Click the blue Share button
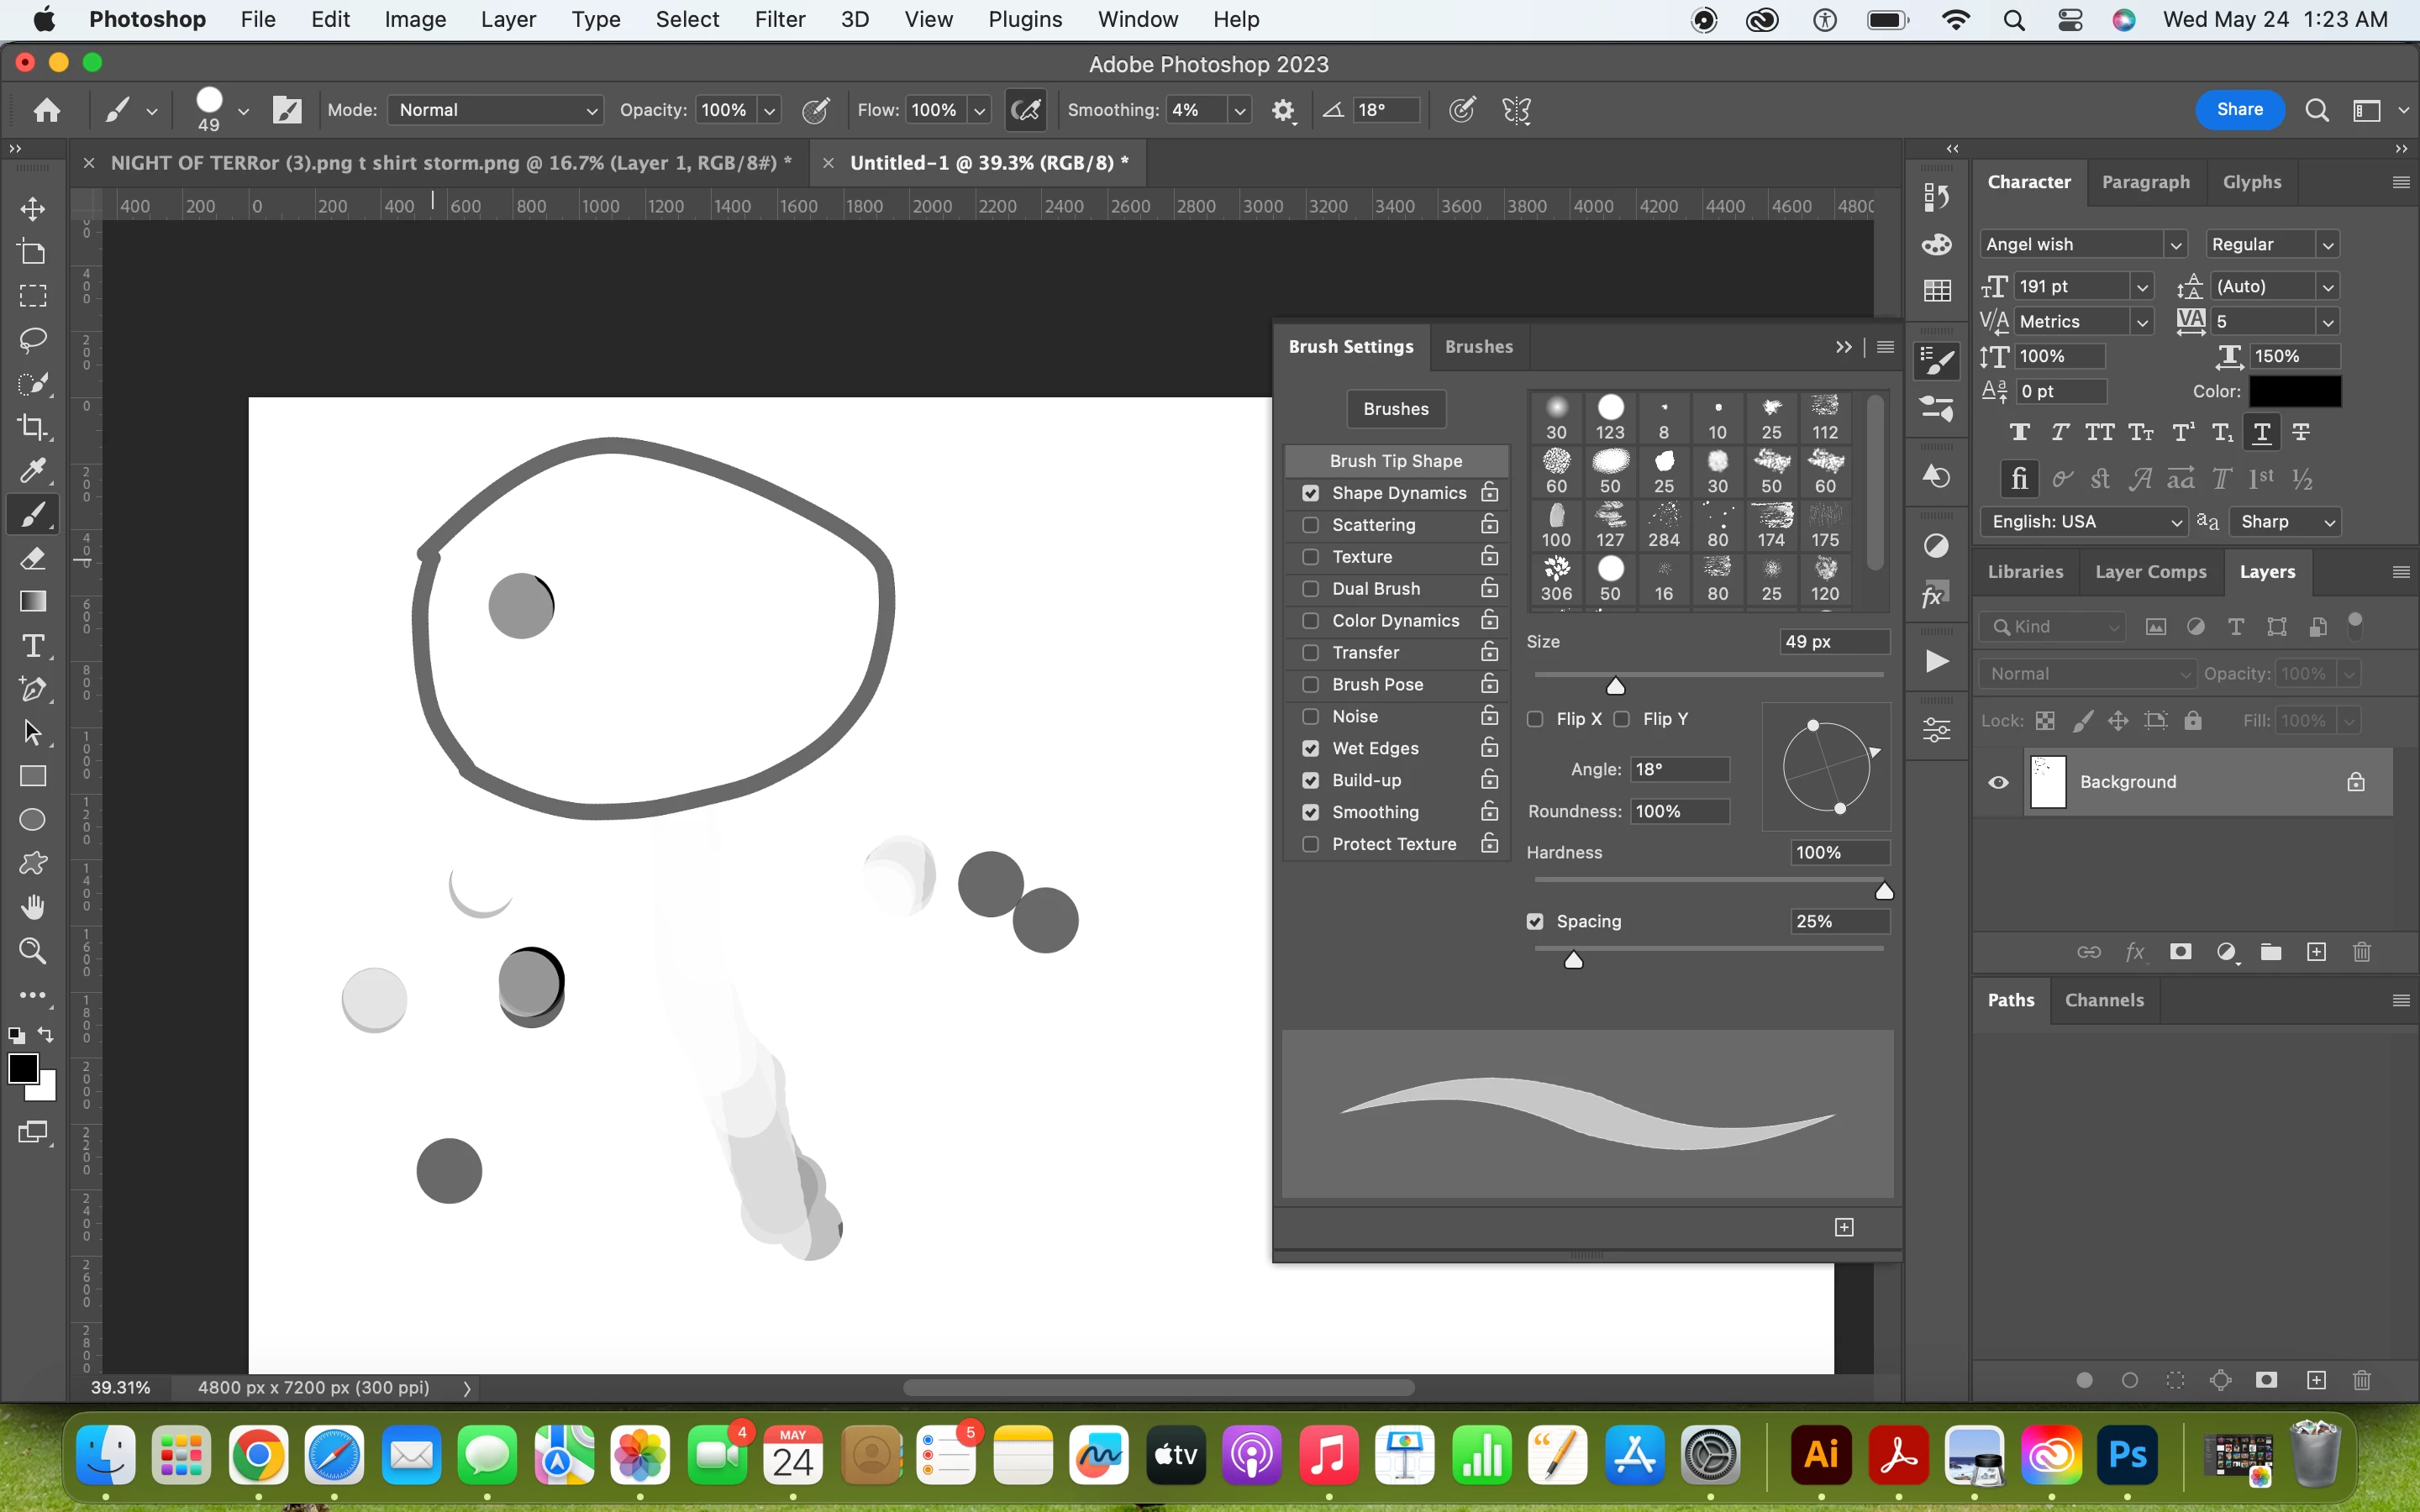Image resolution: width=2420 pixels, height=1512 pixels. coord(2239,110)
